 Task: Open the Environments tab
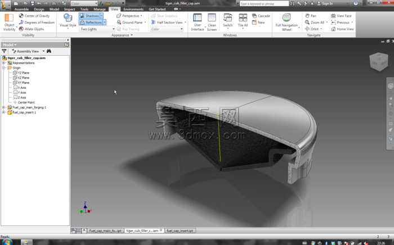tap(133, 10)
